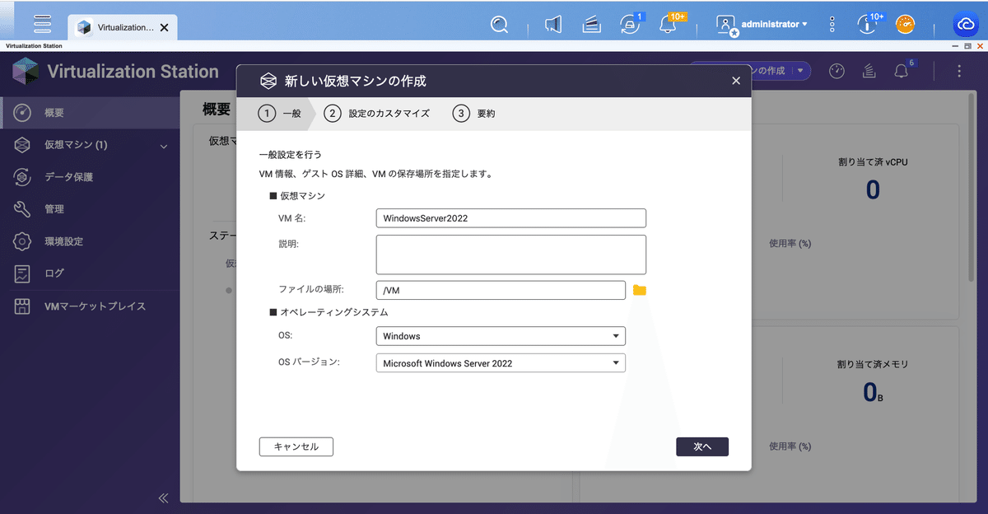Click the Virtualization Station cube logo

click(x=26, y=71)
